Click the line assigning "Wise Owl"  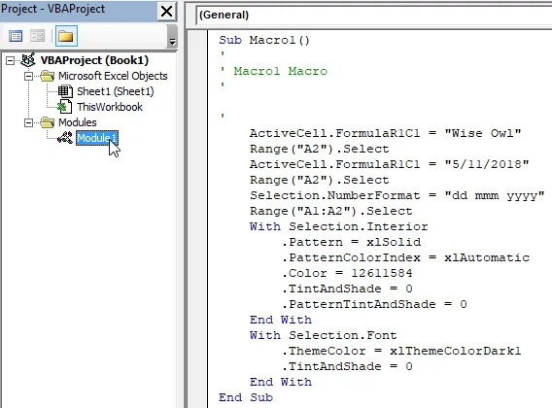coord(386,133)
